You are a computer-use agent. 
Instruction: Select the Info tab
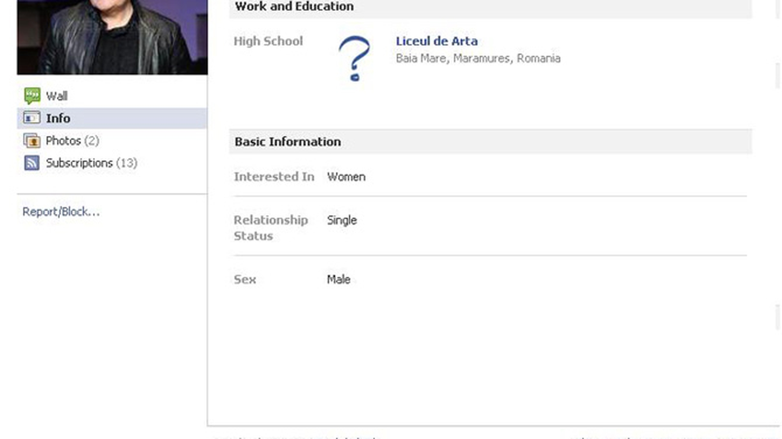click(x=112, y=118)
